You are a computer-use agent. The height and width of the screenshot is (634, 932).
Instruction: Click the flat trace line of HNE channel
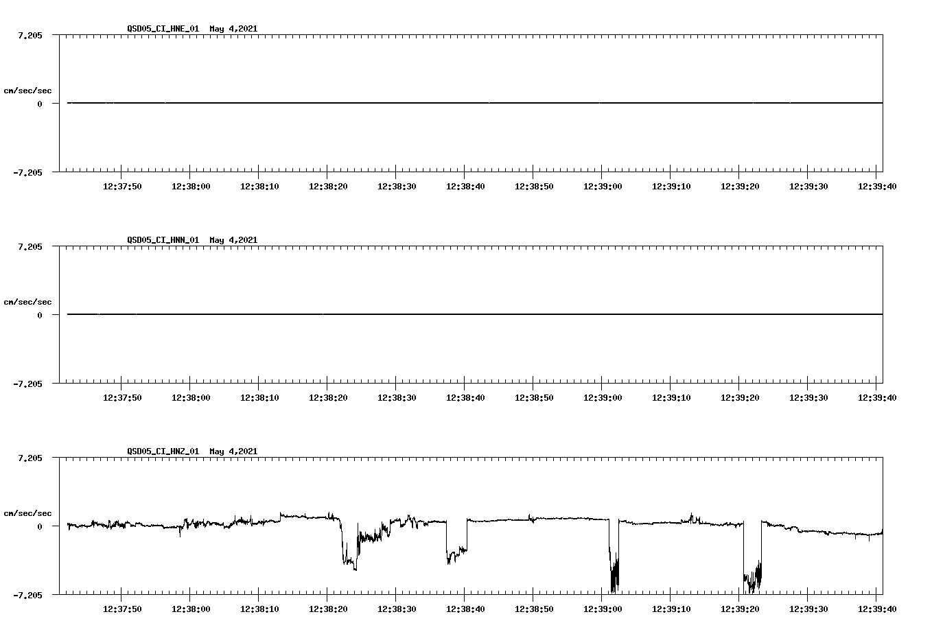coord(412,103)
